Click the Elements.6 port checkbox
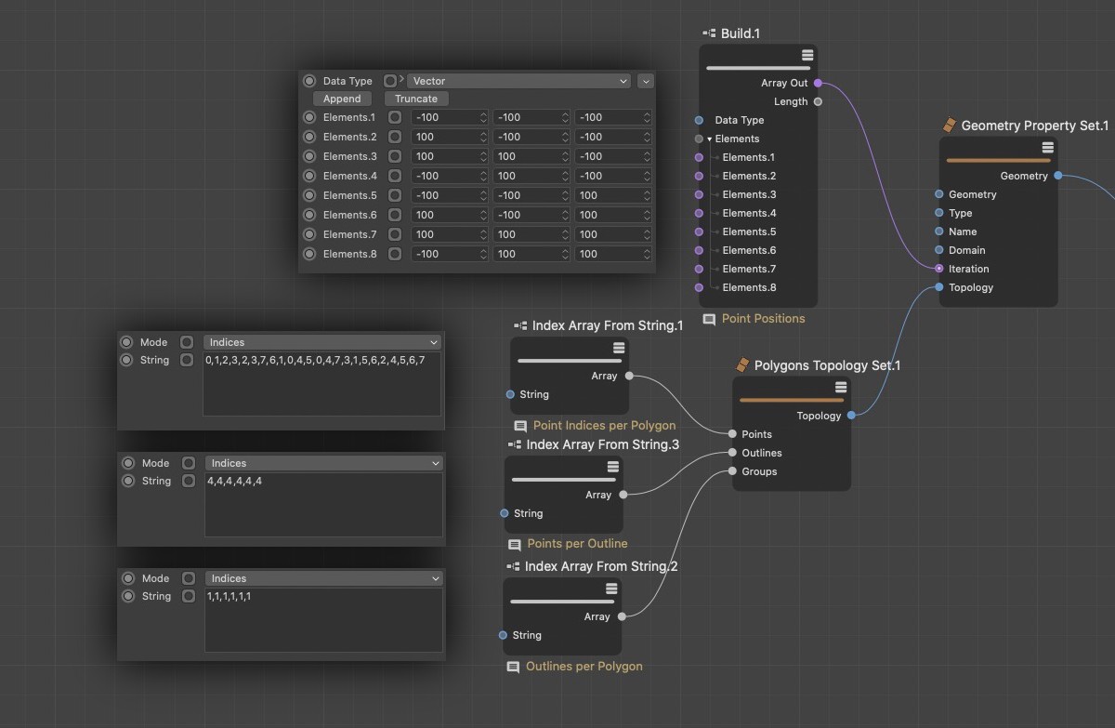The image size is (1115, 728). click(x=395, y=215)
